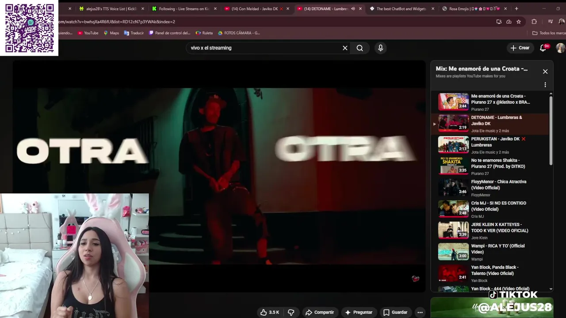Open browser extensions puzzle icon
Viewport: 566px width, 318px height.
pos(534,22)
